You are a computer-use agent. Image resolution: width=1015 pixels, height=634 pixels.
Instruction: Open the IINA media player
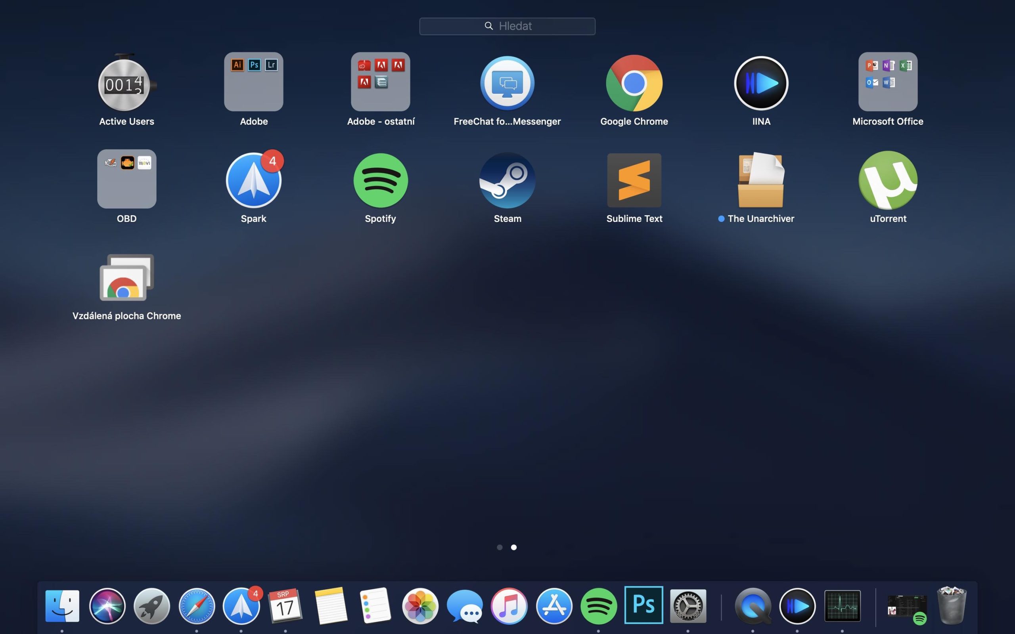tap(761, 83)
